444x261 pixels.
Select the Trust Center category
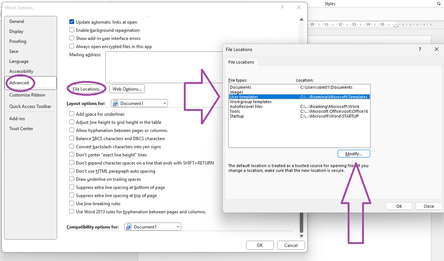click(x=20, y=128)
